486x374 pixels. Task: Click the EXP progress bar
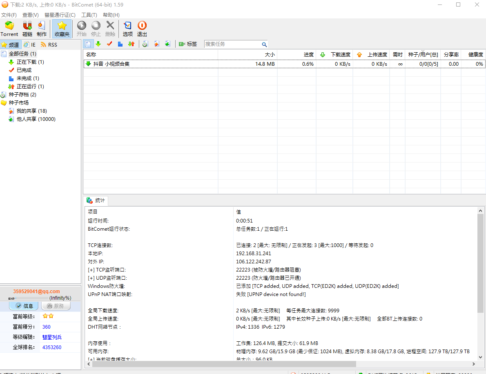pyautogui.click(x=32, y=298)
